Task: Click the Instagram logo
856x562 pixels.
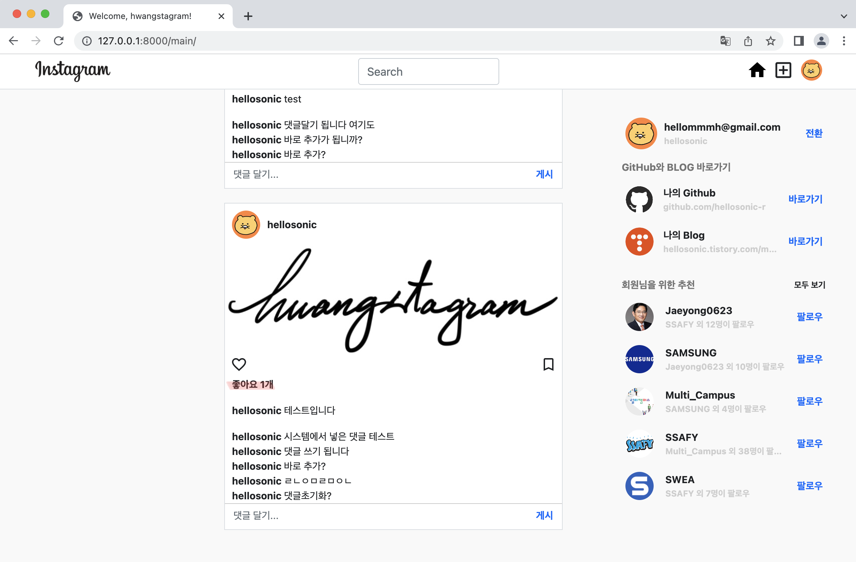Action: point(73,70)
